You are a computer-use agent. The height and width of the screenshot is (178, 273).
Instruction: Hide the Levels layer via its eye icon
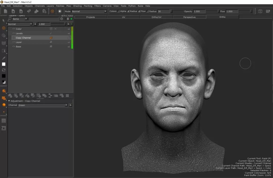[x=14, y=33]
